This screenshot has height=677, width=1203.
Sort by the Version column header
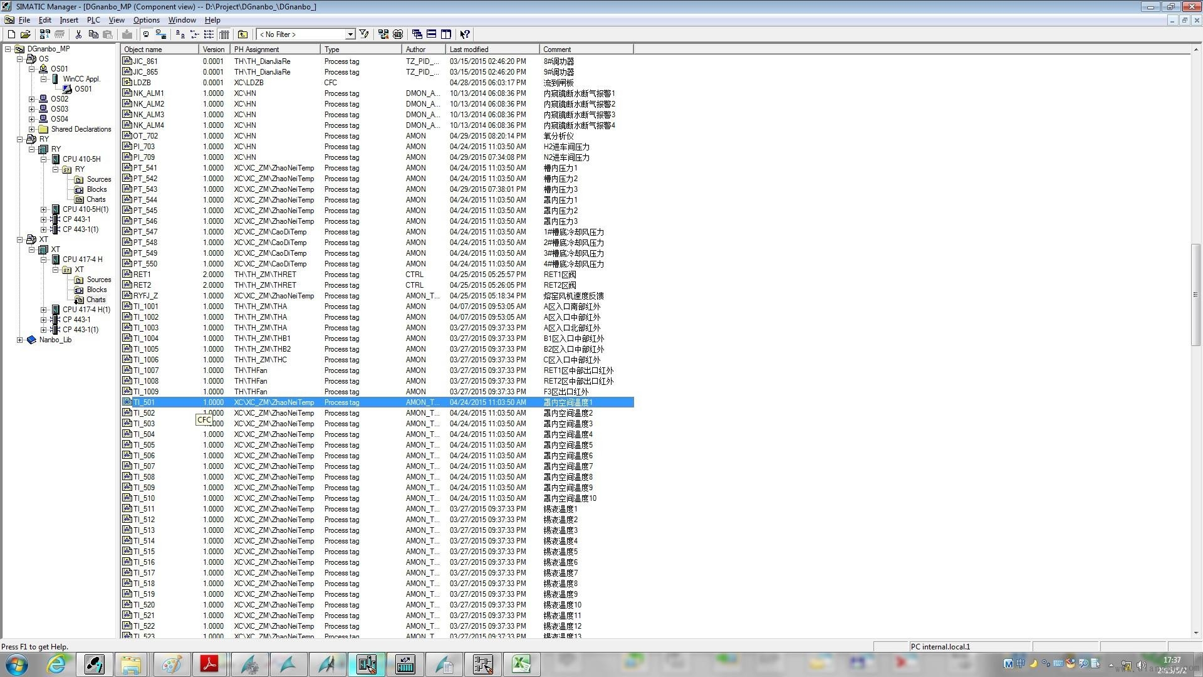point(215,50)
